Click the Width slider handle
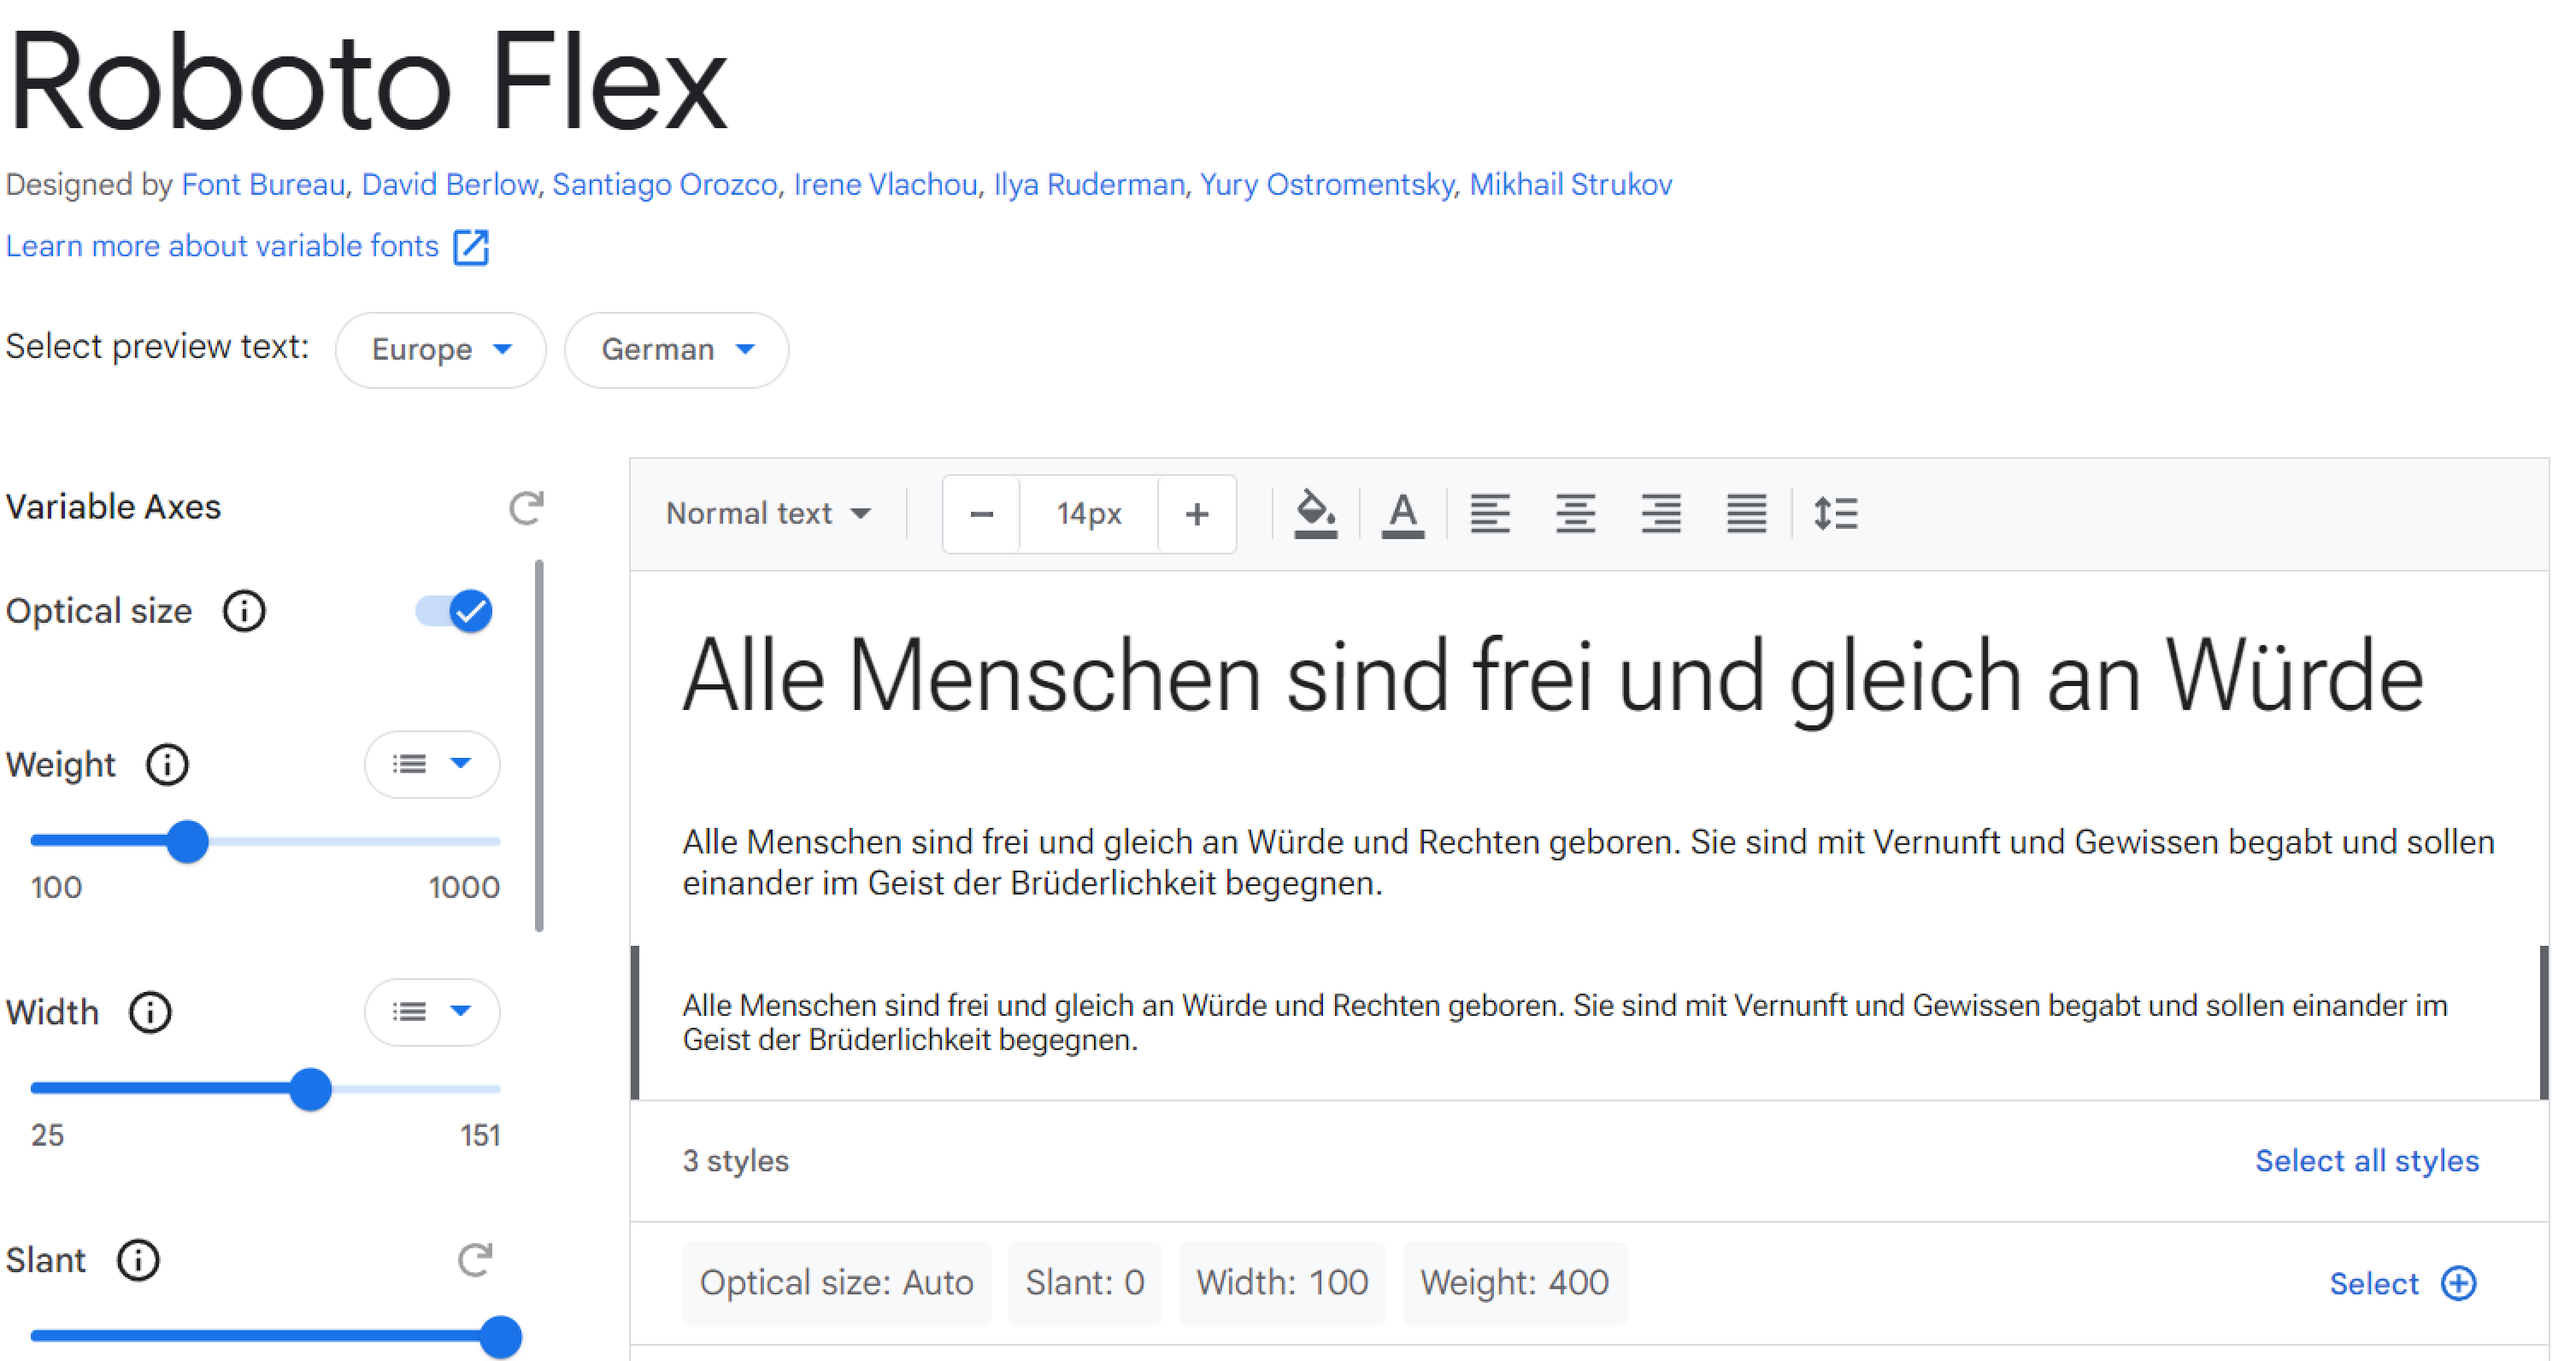 311,1089
